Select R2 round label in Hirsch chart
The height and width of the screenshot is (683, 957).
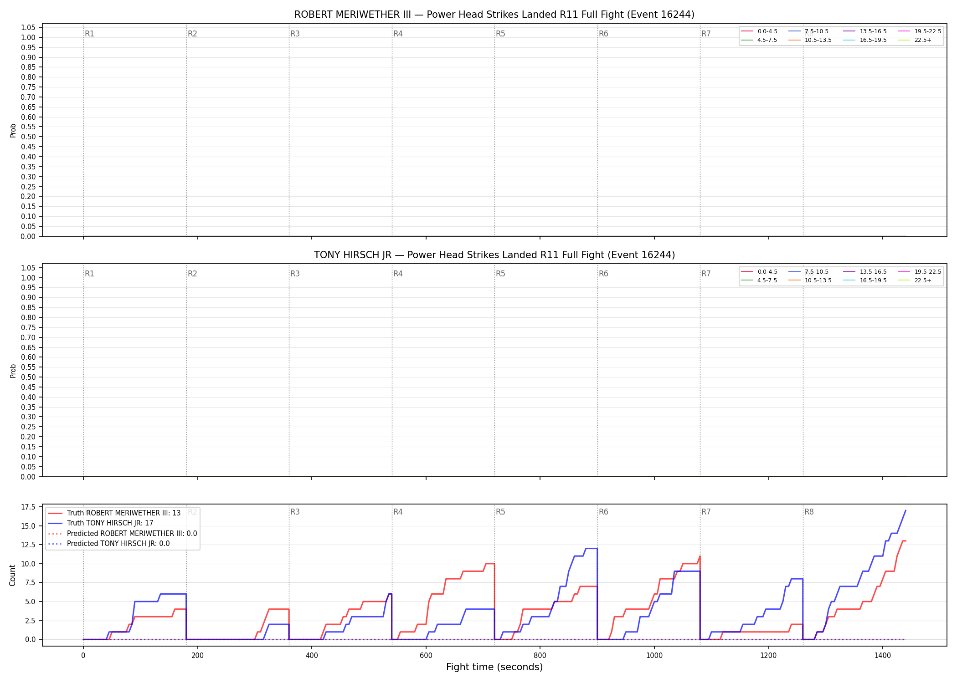click(x=192, y=274)
